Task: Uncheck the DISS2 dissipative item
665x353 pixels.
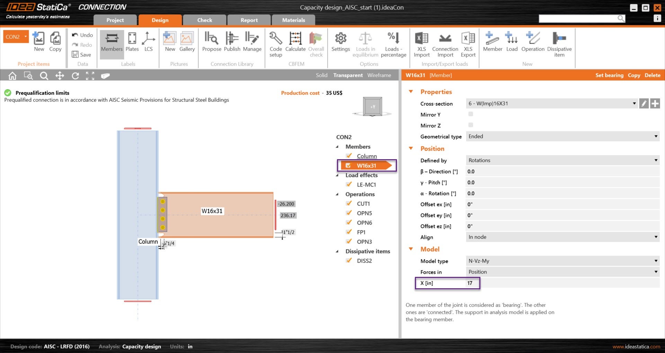Action: 348,260
